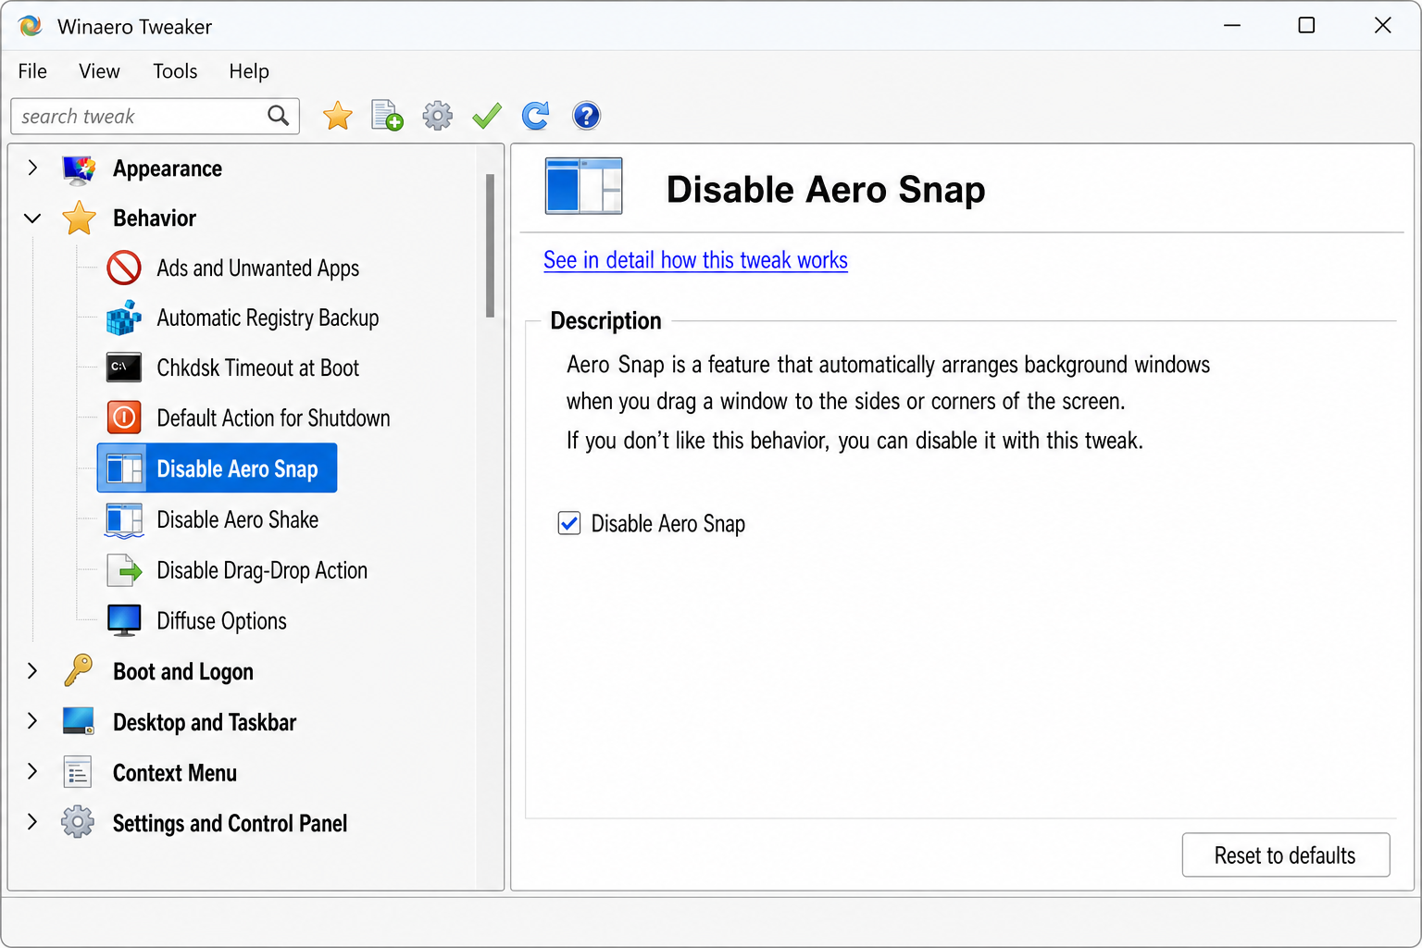Screen dimensions: 1422x948
Task: Click the blue cubes Registry Backup icon
Action: (124, 318)
